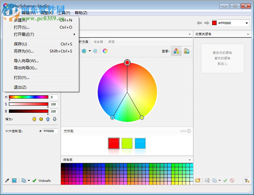Copy the base color with the copy icon left of Websafe
254x195 pixels.
tap(24, 180)
